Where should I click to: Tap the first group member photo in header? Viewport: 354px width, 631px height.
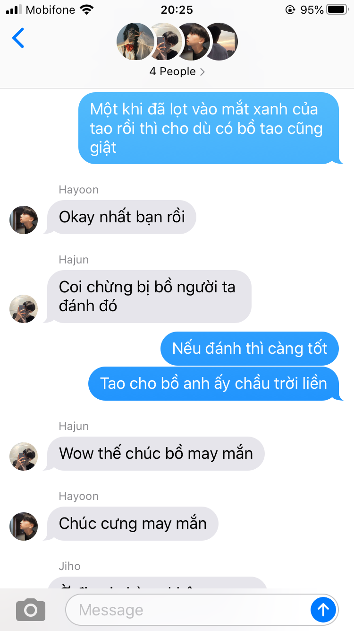135,42
